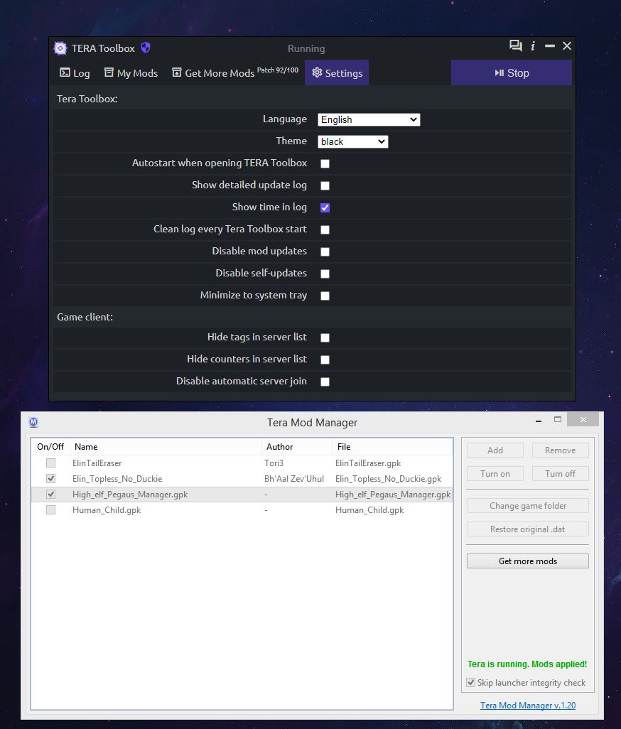Viewport: 621px width, 729px height.
Task: Enable Minimize to system tray checkbox
Action: tap(325, 296)
